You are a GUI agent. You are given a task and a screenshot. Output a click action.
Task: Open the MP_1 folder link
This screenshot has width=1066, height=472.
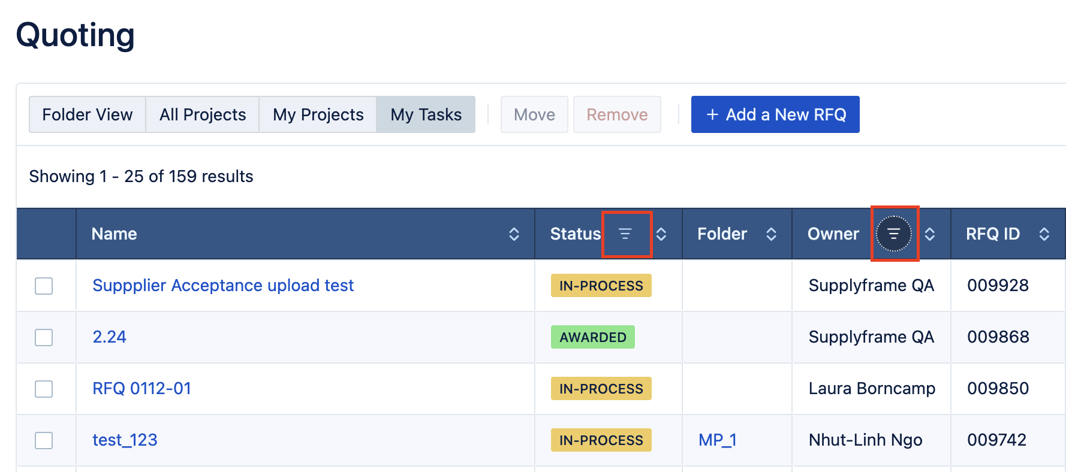click(x=717, y=440)
